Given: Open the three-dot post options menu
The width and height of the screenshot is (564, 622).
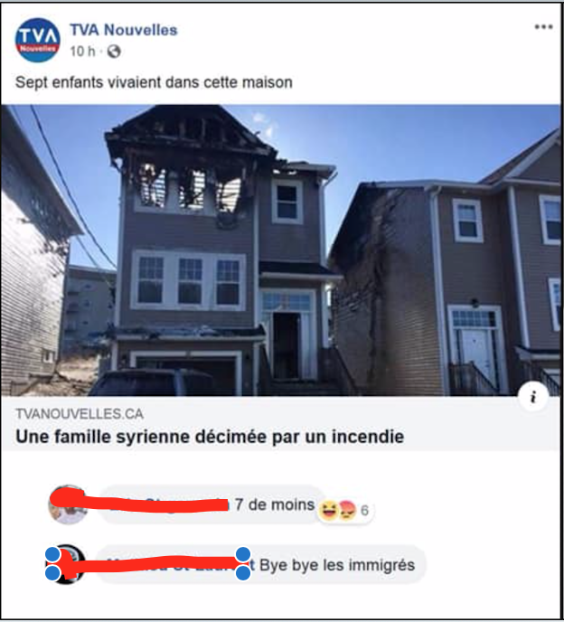Looking at the screenshot, I should pos(543,27).
